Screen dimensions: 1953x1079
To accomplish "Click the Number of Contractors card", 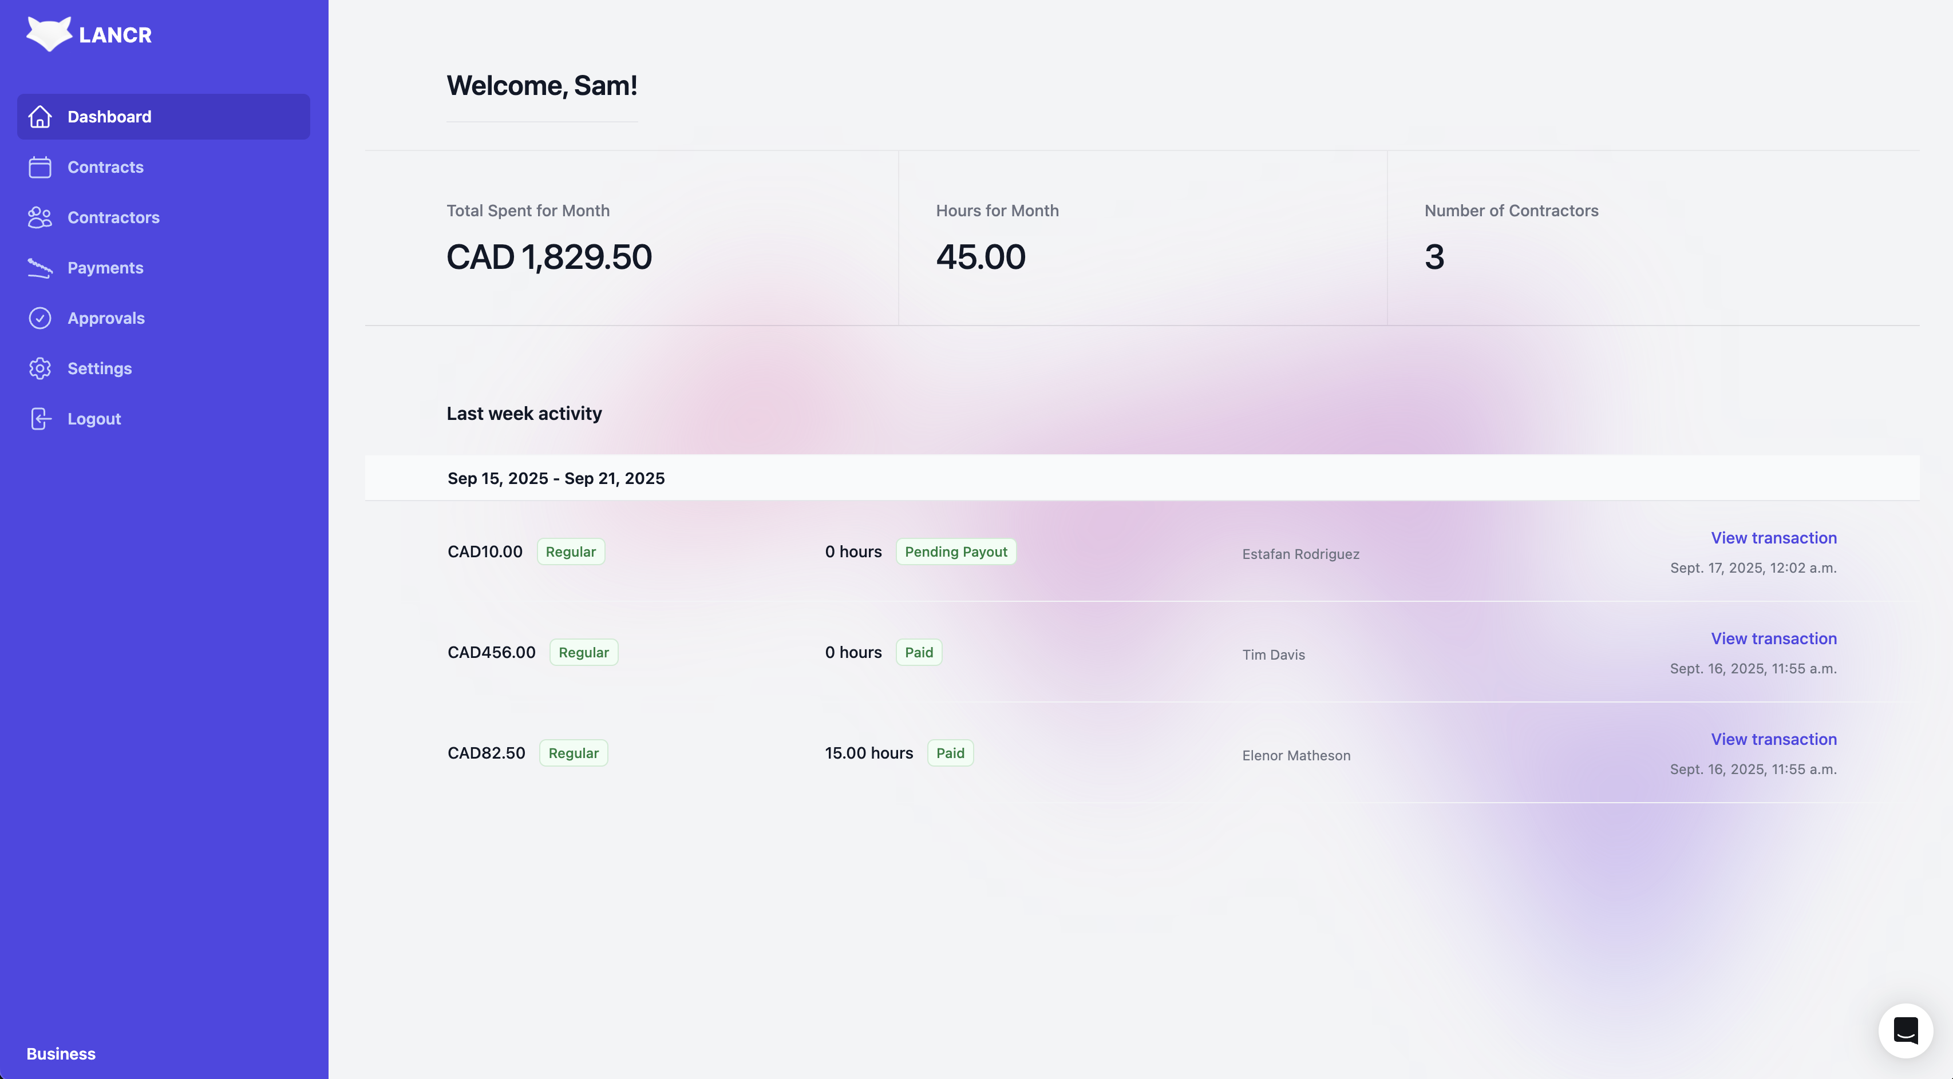I will tap(1652, 238).
